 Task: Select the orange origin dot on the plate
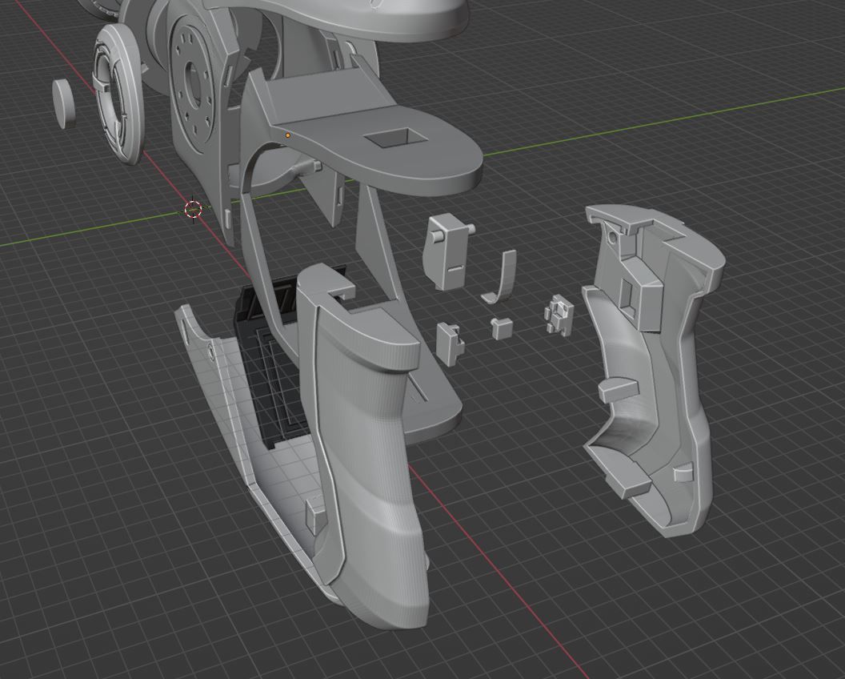[x=288, y=135]
